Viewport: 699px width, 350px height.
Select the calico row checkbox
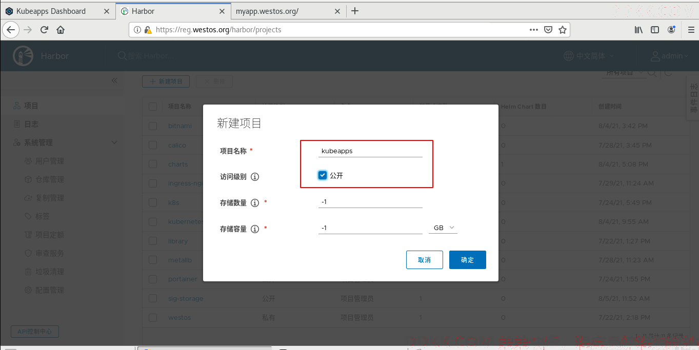coord(153,145)
